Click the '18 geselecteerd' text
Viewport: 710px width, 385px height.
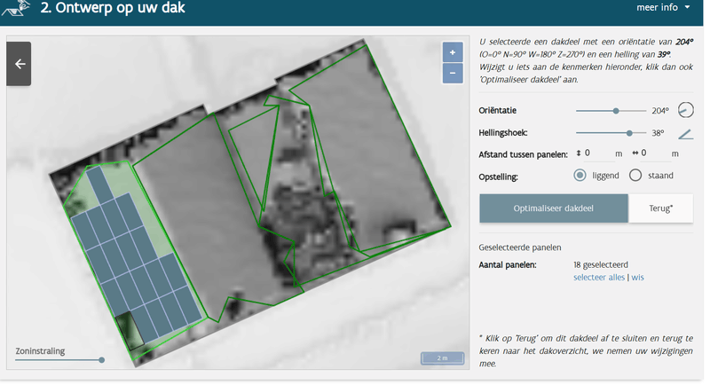pyautogui.click(x=601, y=264)
